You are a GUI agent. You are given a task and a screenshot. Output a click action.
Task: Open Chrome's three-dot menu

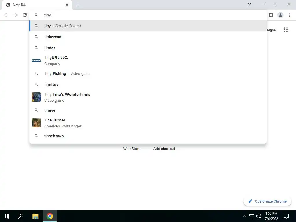pyautogui.click(x=290, y=15)
